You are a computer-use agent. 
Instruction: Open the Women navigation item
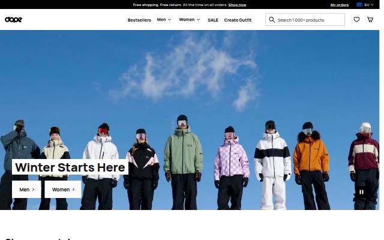[x=187, y=20]
